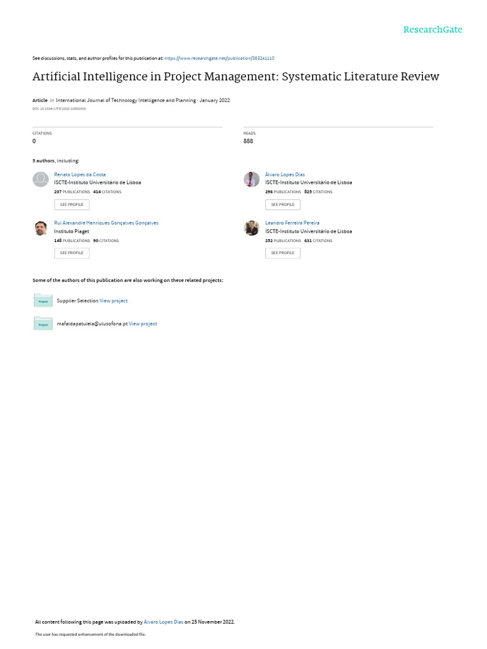This screenshot has width=487, height=649.
Task: Click the mafaldapatuleia project folder icon
Action: pyautogui.click(x=43, y=324)
